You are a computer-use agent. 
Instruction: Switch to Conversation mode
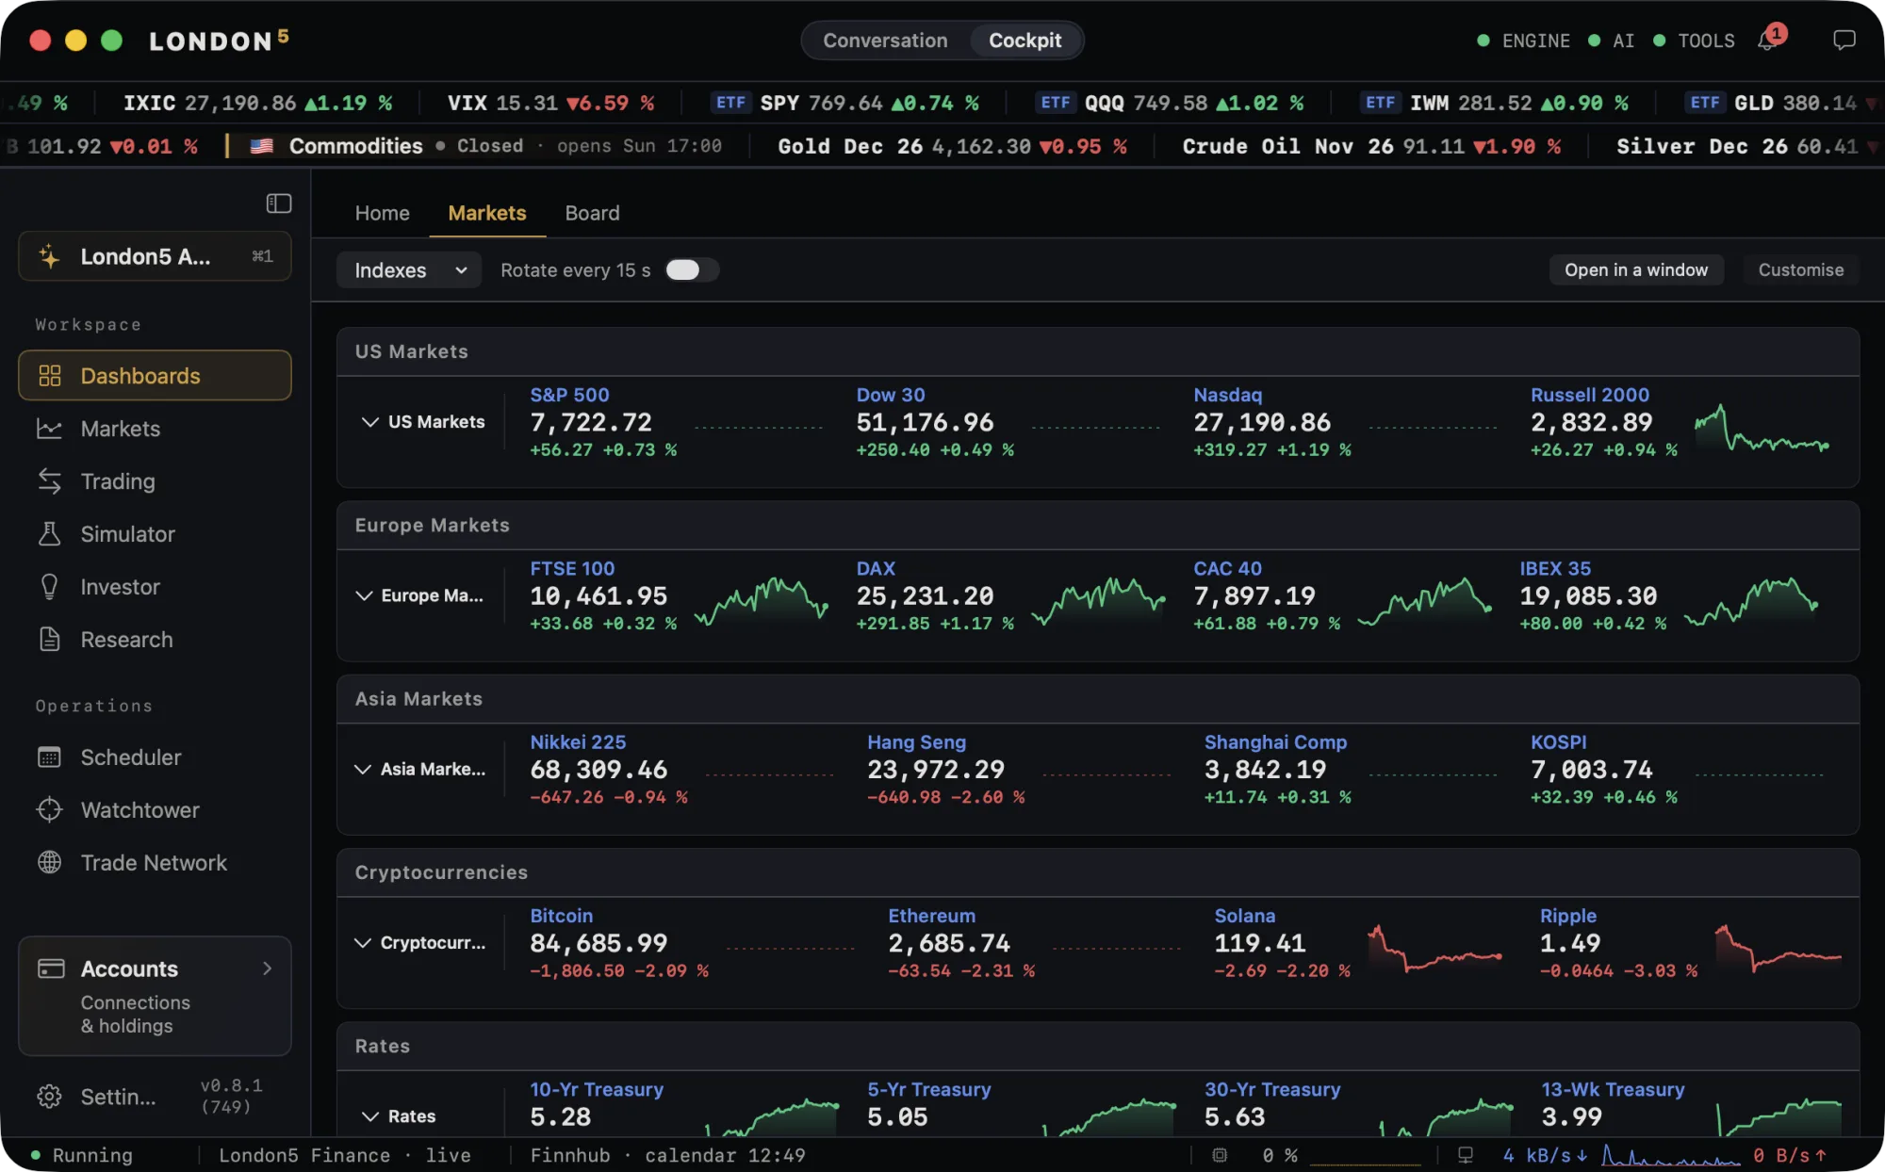click(885, 41)
